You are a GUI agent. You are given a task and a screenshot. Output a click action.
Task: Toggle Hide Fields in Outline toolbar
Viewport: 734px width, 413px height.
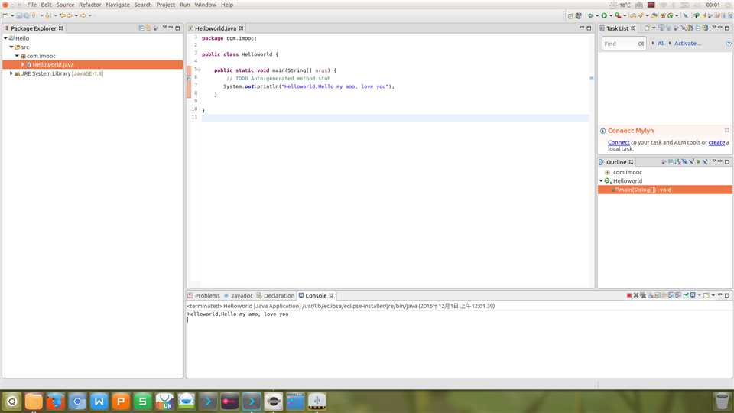pos(684,162)
